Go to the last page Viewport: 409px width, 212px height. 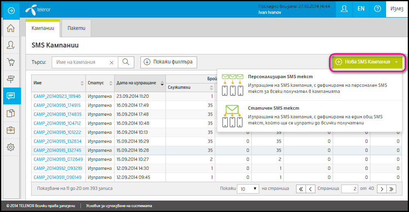[x=391, y=189]
